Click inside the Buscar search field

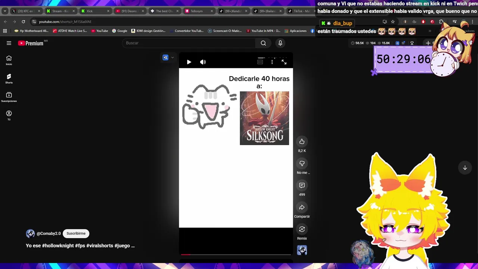[189, 43]
